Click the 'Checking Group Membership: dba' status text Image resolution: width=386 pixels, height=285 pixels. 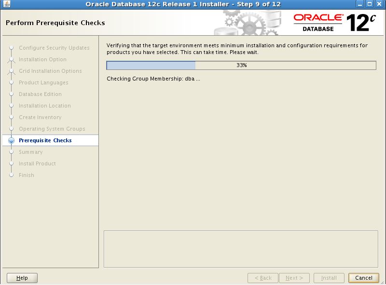(x=153, y=79)
